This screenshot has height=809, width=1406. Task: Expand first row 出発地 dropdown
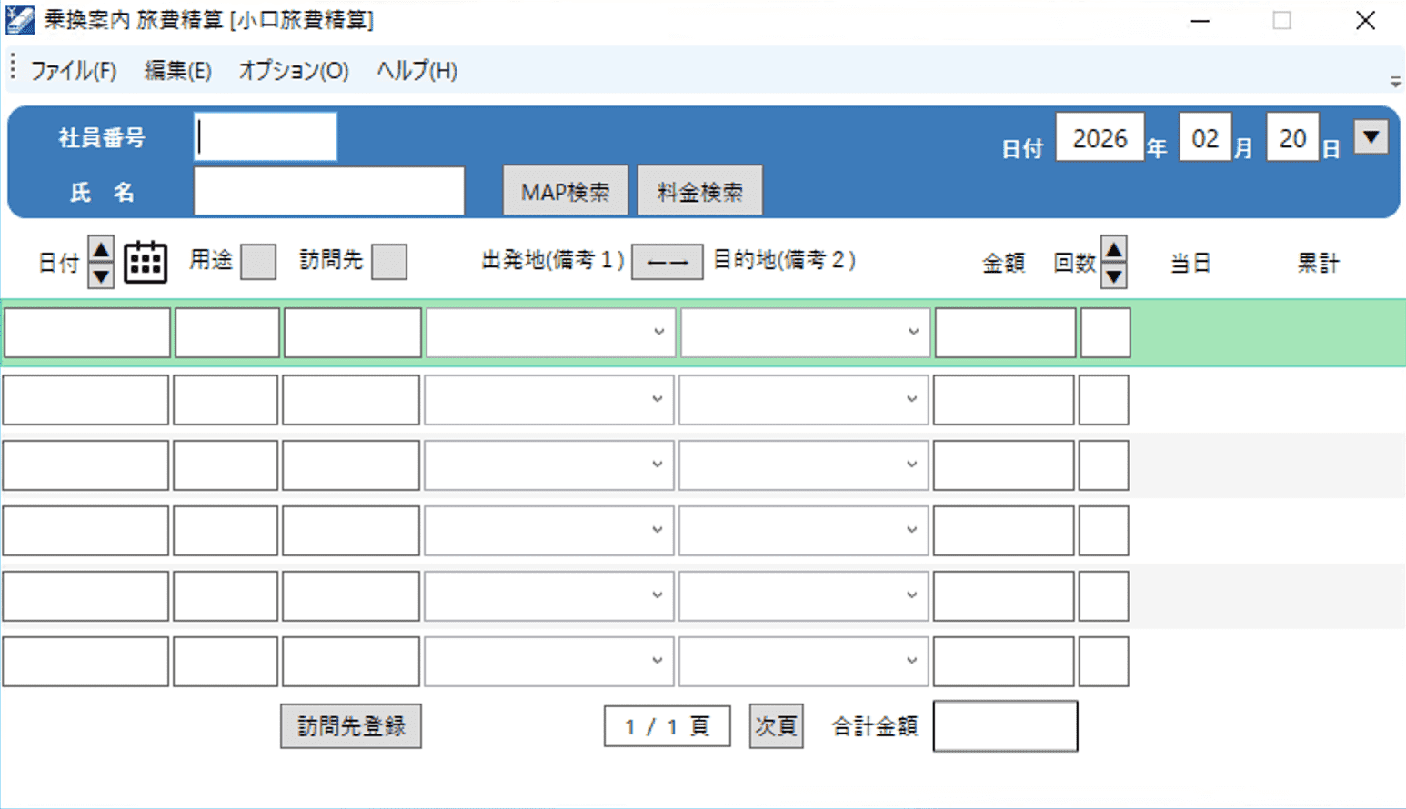click(658, 333)
